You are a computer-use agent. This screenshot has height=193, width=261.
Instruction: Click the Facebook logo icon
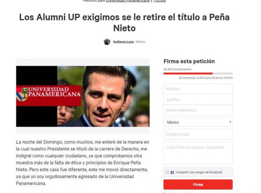[172, 172]
